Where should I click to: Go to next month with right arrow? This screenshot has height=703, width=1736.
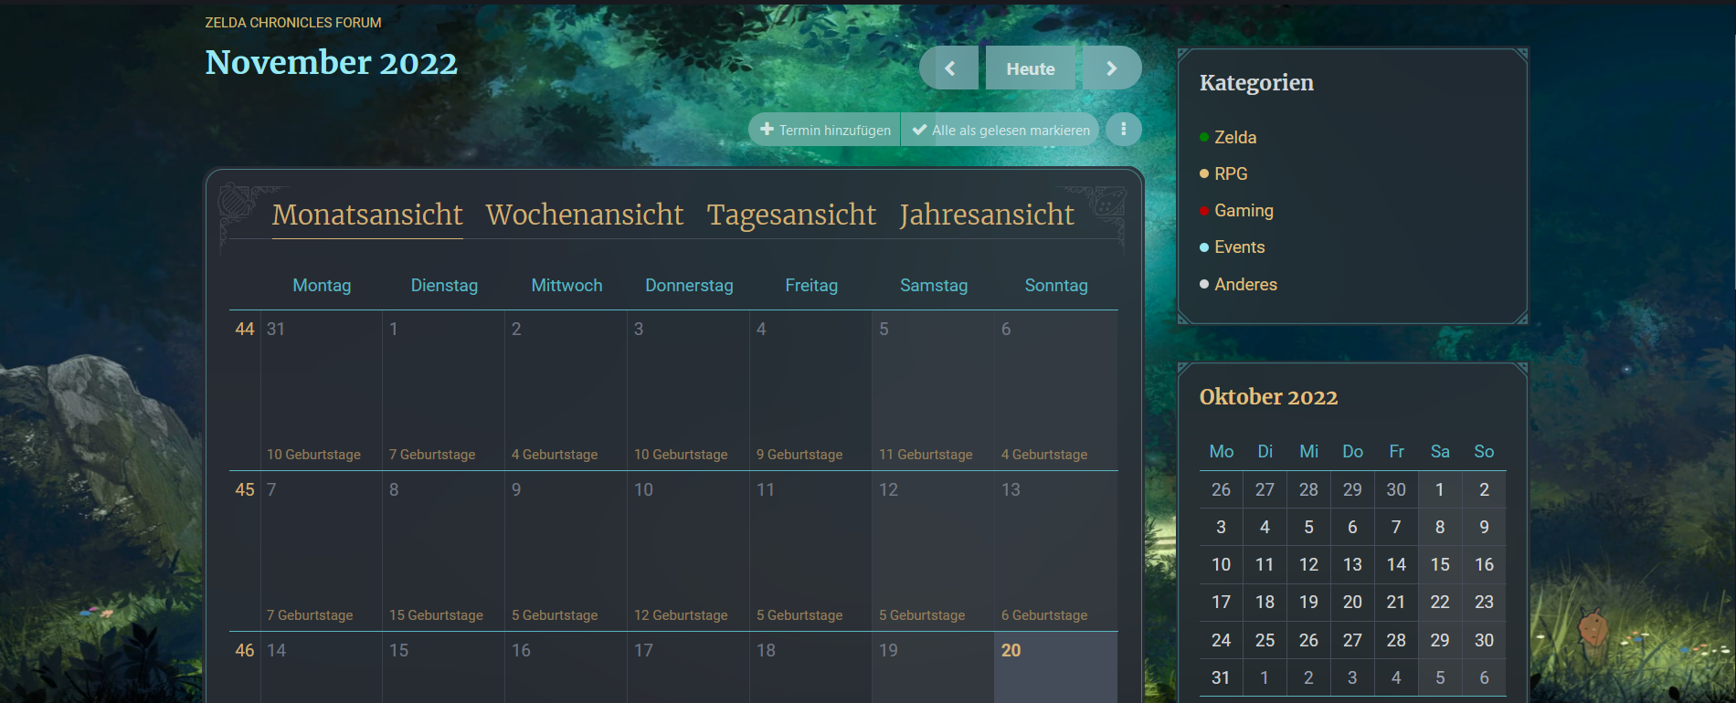point(1111,68)
